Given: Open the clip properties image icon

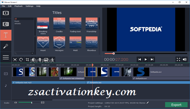Looking at the screenshot, I should click(x=46, y=60).
